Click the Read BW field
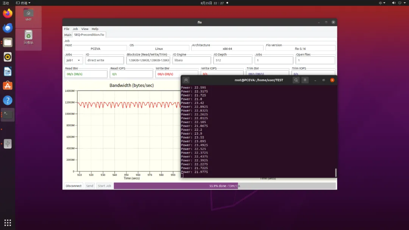This screenshot has height=230, width=409. coord(86,74)
